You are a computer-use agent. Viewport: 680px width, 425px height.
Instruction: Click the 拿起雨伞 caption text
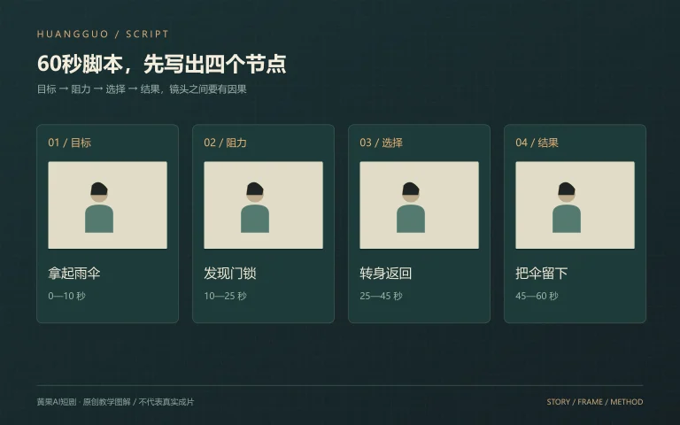(74, 274)
